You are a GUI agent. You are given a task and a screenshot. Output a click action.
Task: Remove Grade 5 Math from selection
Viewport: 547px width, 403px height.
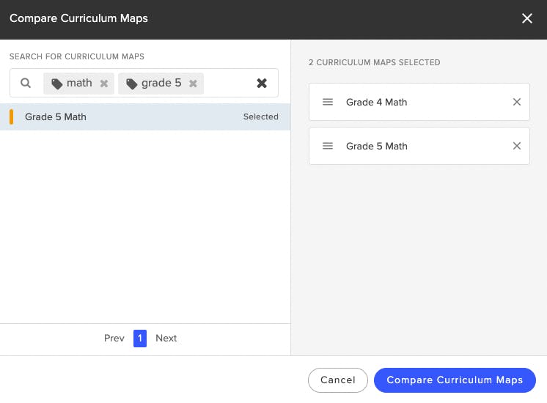[x=517, y=146]
